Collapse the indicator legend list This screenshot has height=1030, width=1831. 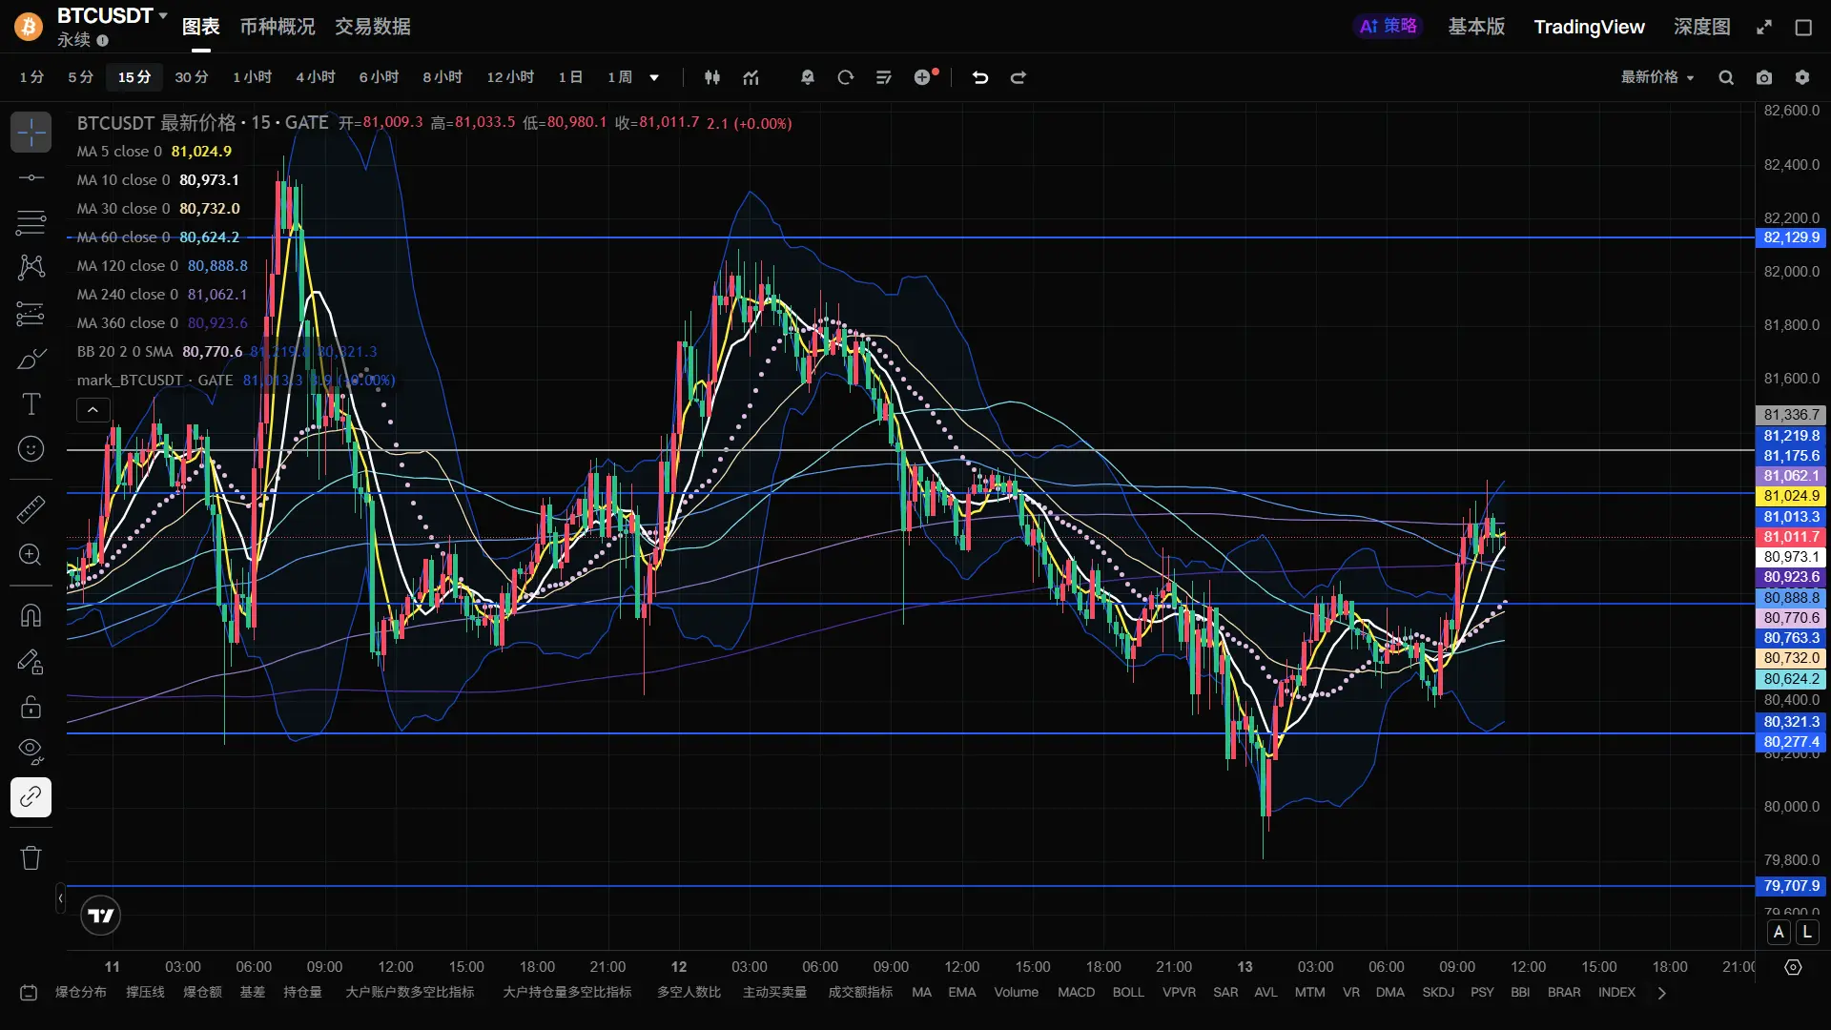93,410
